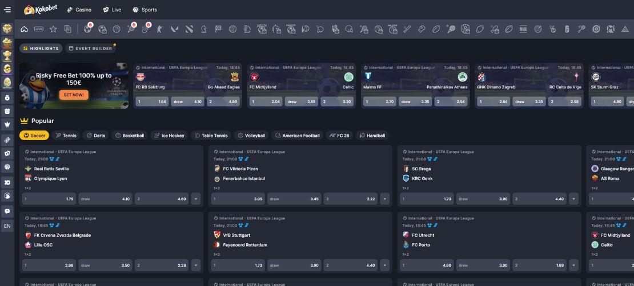Open the bet slip documents icon
This screenshot has width=634, height=286.
(x=68, y=29)
